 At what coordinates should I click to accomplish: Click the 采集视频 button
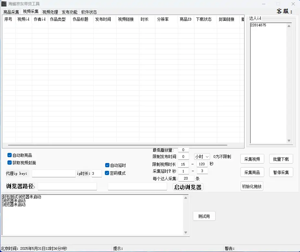(x=252, y=159)
